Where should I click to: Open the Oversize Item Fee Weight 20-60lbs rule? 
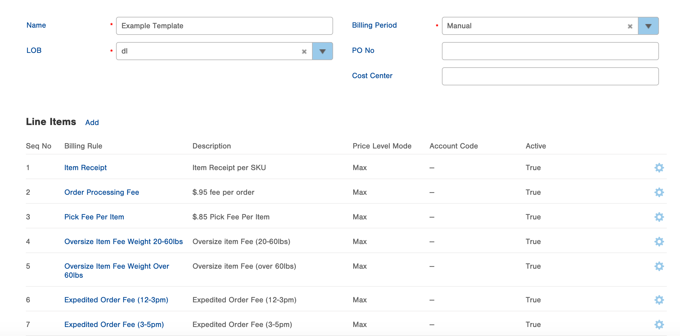coord(124,242)
